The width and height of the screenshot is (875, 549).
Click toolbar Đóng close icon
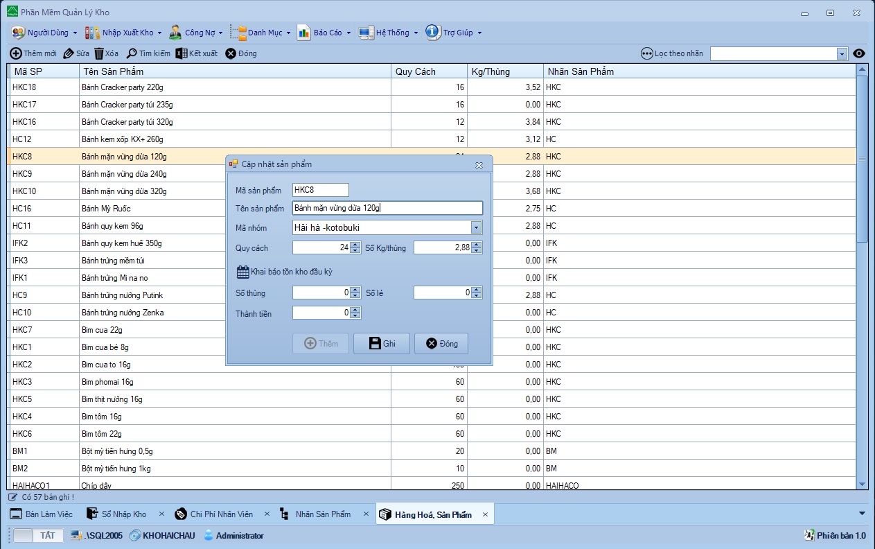[x=231, y=53]
